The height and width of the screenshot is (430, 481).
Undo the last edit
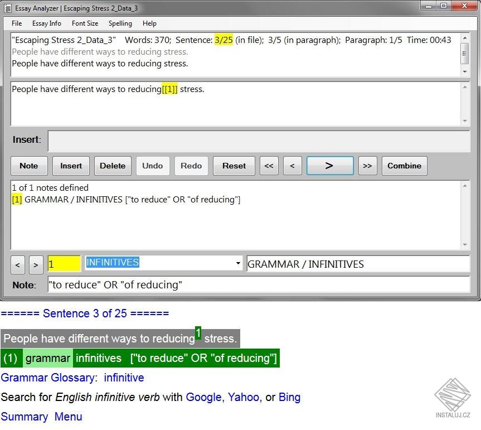pyautogui.click(x=153, y=166)
